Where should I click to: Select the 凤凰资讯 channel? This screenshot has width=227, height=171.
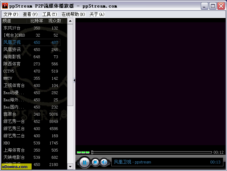click(31, 50)
